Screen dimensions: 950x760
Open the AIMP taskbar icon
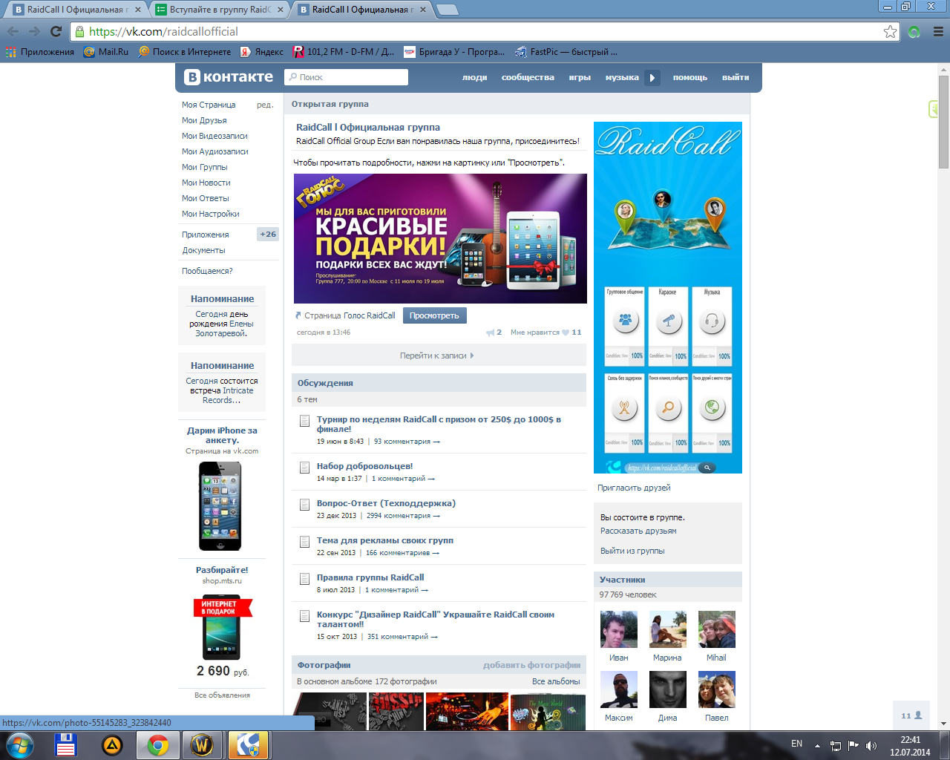click(x=111, y=745)
